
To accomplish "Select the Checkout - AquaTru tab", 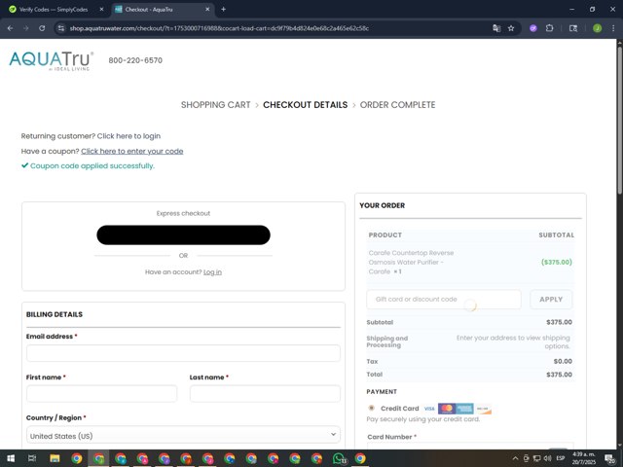I will [x=149, y=9].
